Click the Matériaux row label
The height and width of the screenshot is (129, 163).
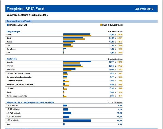11,70
